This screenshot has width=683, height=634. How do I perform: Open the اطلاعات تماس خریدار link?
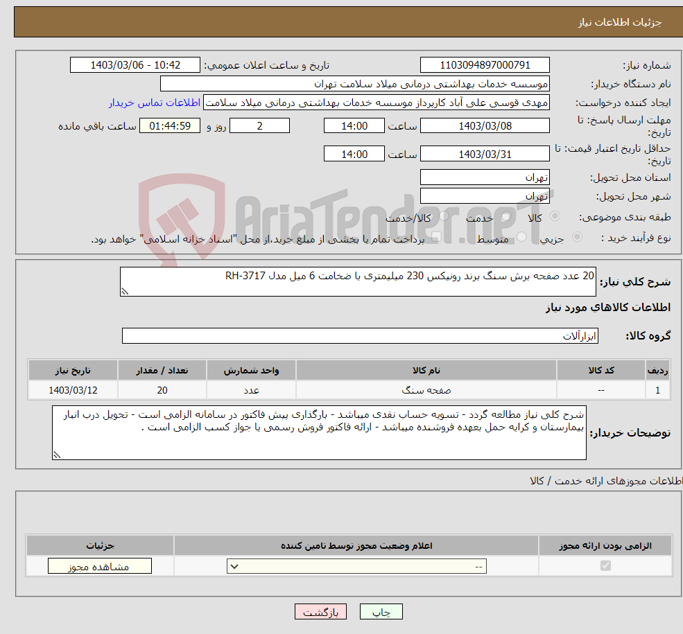(x=155, y=103)
